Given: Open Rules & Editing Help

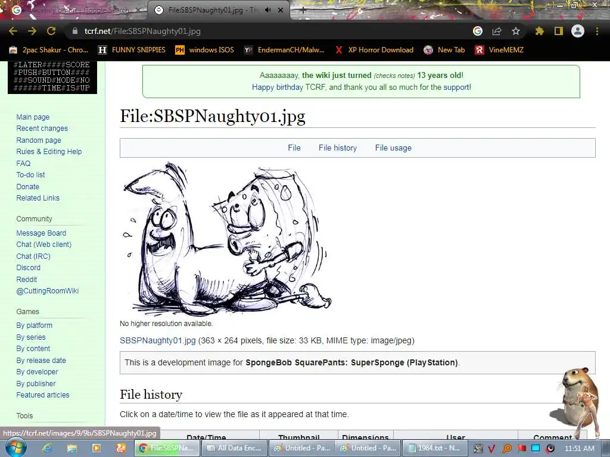Looking at the screenshot, I should click(x=49, y=152).
